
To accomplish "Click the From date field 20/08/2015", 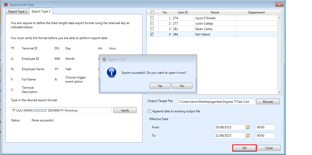I will (230, 127).
